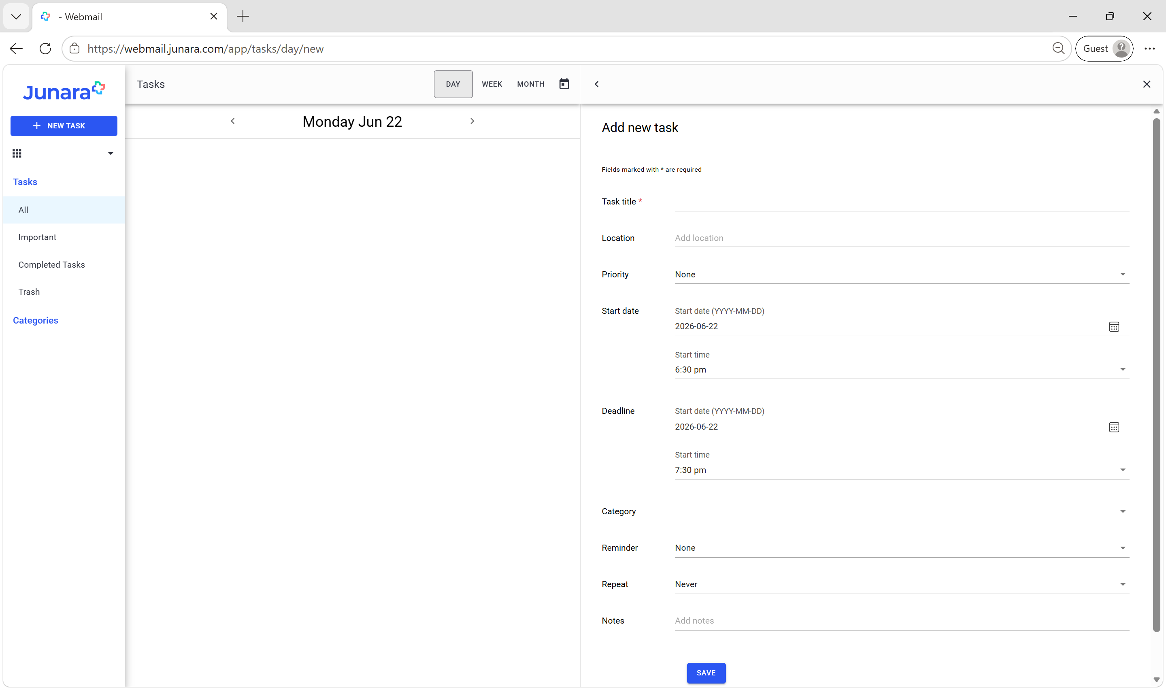Expand the Repeat Never dropdown

[x=902, y=584]
